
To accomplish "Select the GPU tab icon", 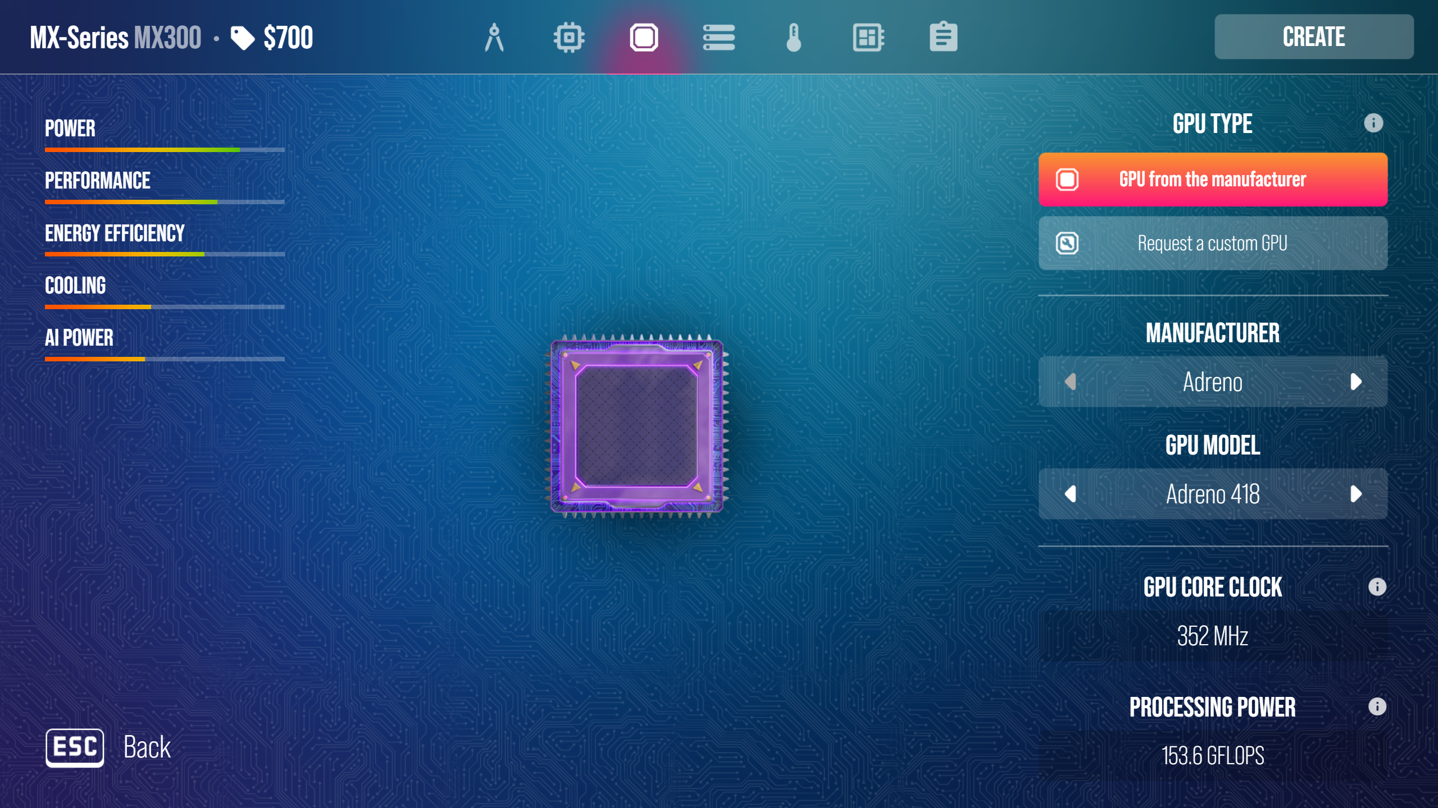I will pos(644,38).
